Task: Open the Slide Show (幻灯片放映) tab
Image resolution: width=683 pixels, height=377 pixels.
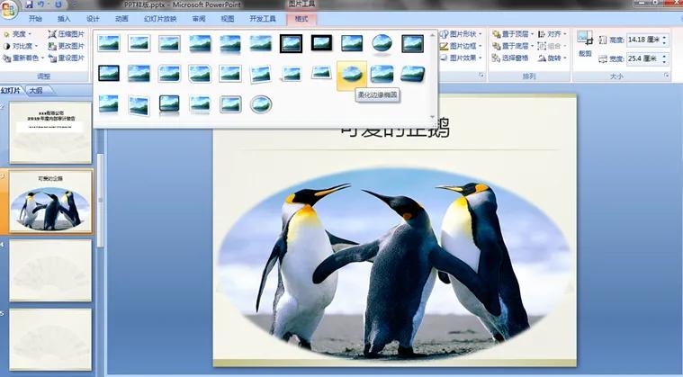Action: coord(160,18)
